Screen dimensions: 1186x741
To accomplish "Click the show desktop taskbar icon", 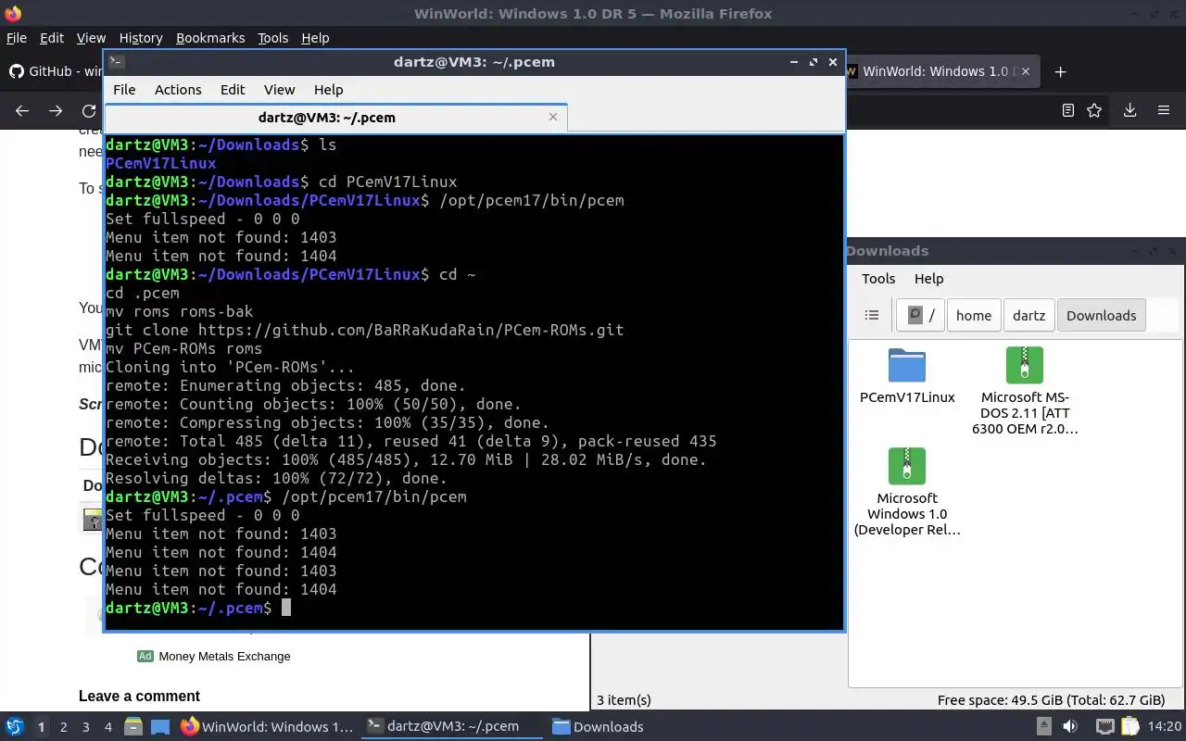I will pos(159,726).
